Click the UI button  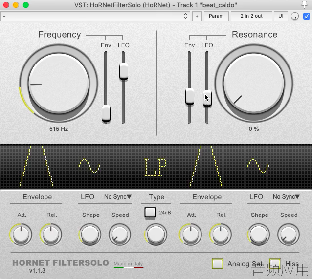click(x=281, y=16)
